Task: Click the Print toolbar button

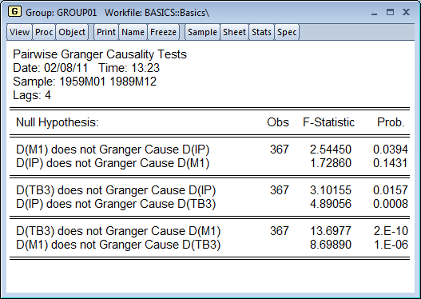Action: coord(106,32)
